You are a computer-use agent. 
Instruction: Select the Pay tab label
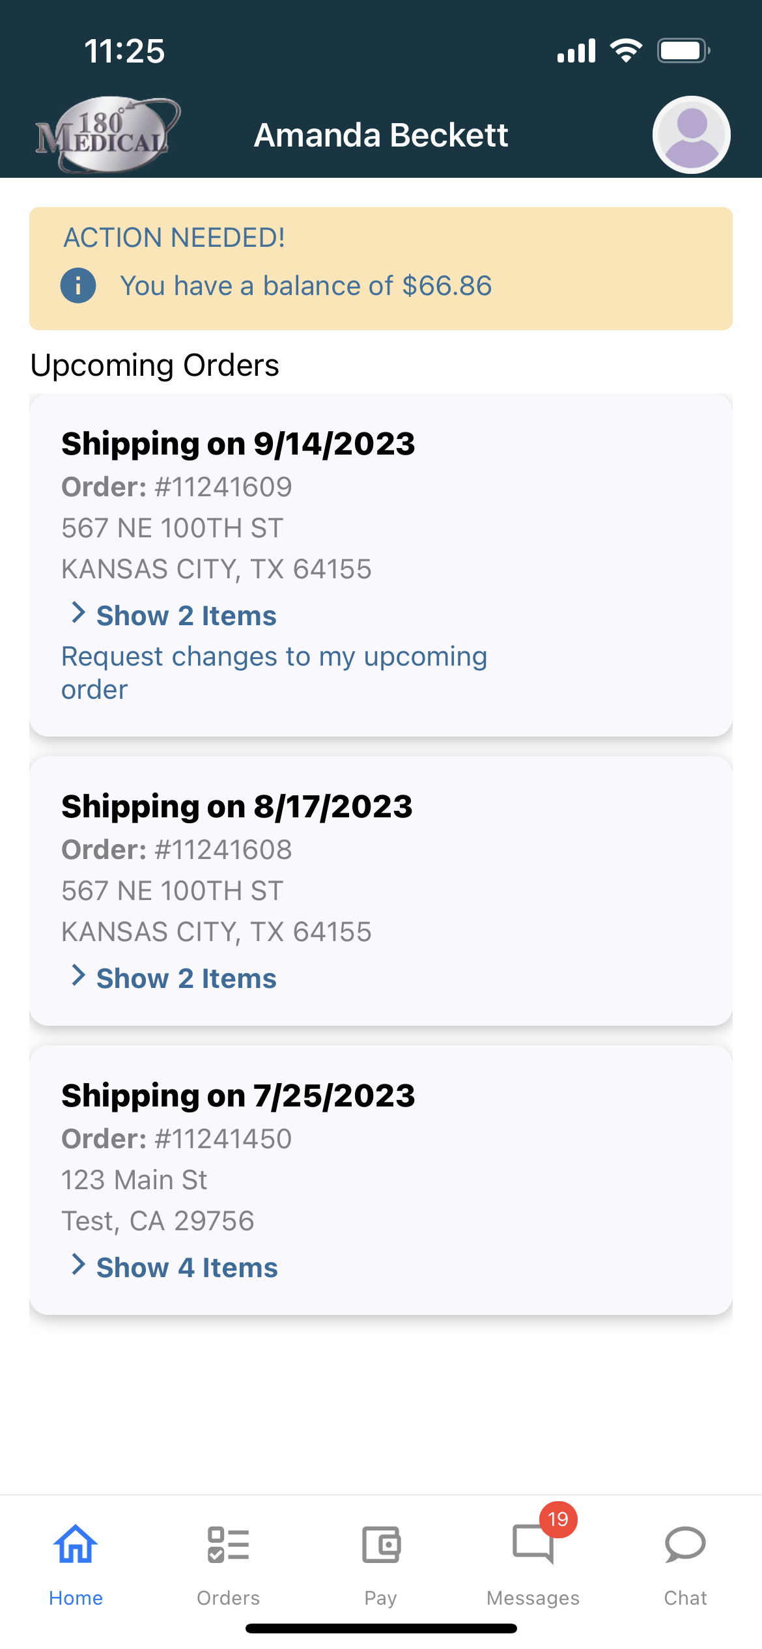381,1599
